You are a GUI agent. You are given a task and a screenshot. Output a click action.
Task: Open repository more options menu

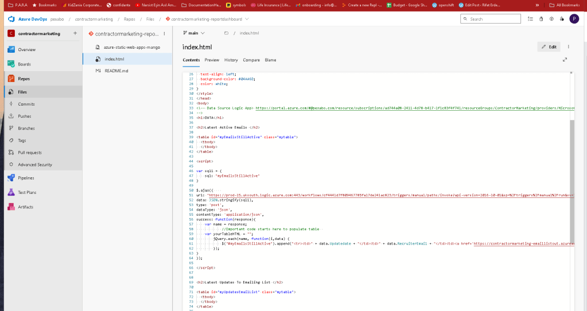[x=164, y=34]
